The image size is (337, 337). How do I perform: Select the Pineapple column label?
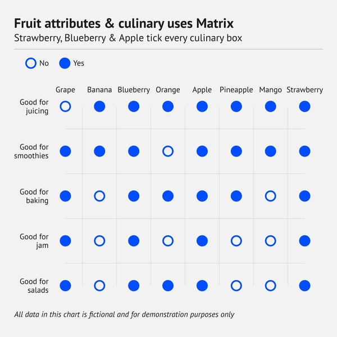[x=236, y=90]
